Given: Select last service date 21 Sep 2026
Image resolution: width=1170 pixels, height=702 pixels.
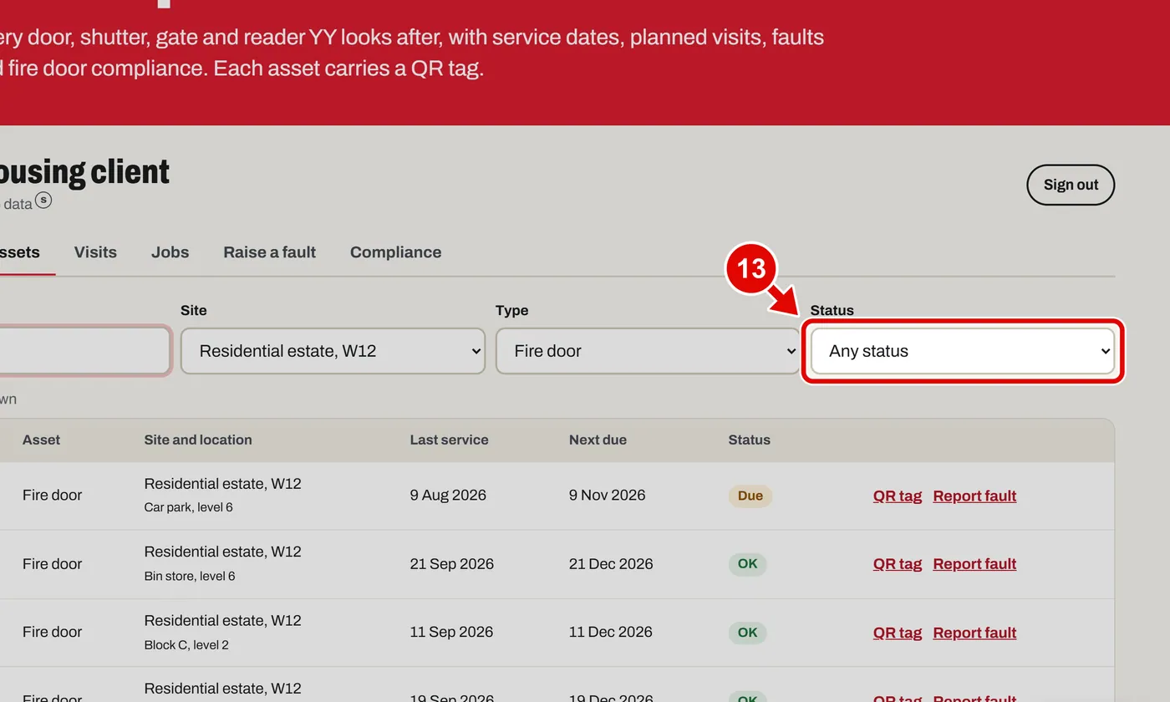Looking at the screenshot, I should point(452,564).
